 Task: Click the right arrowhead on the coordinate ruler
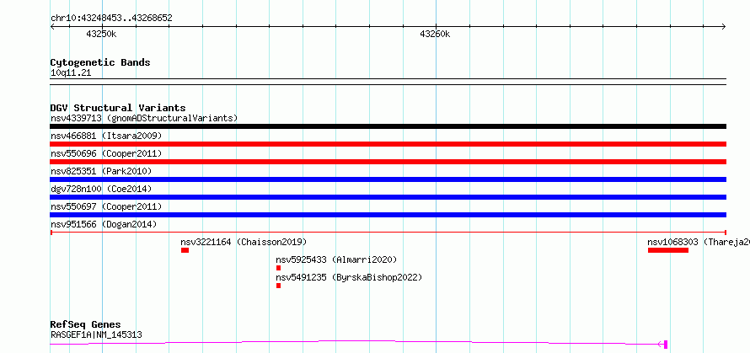(x=724, y=27)
